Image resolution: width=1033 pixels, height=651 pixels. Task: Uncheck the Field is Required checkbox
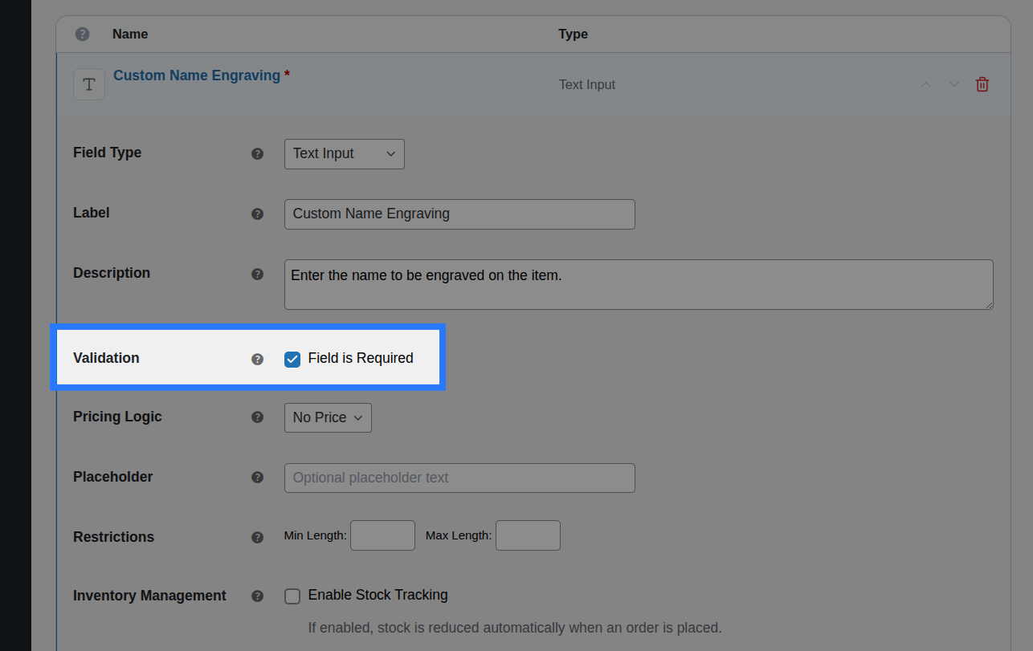[x=292, y=359]
